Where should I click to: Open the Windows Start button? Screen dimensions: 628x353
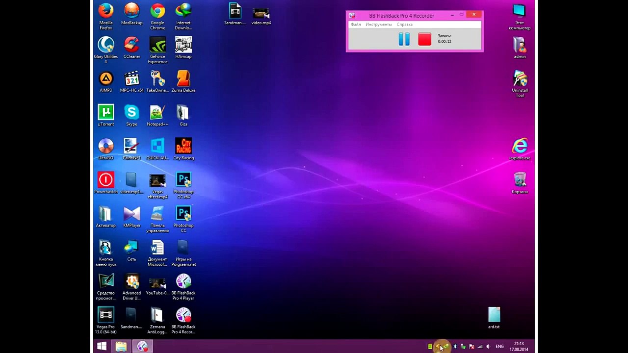point(102,346)
